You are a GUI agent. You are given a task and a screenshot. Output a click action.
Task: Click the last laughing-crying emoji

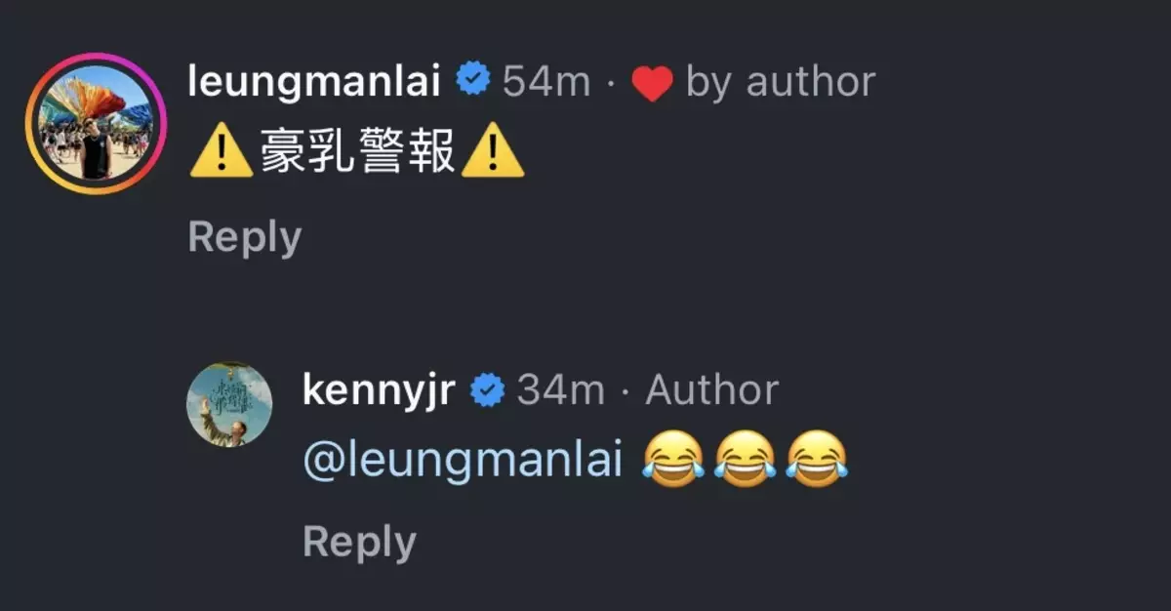pos(817,460)
